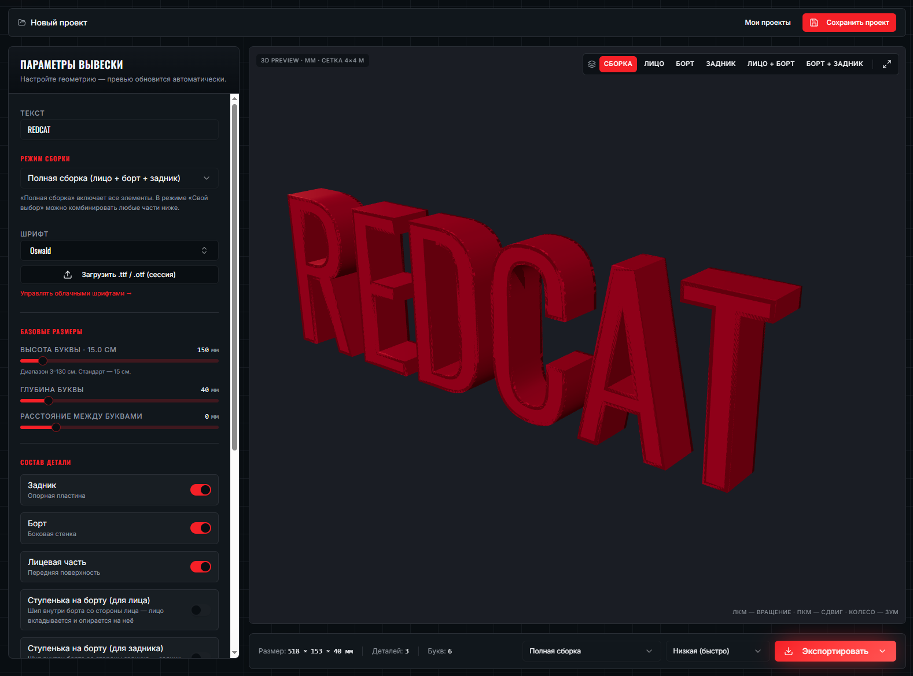Click Сохранить проект button
This screenshot has height=676, width=913.
[x=849, y=23]
